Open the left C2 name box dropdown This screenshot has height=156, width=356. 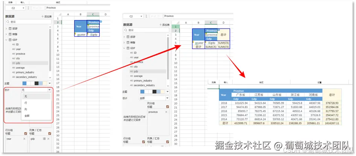click(x=23, y=8)
